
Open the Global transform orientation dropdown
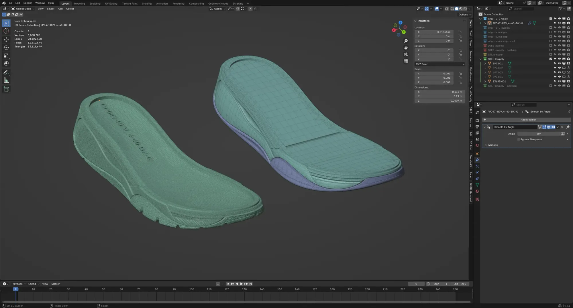click(x=217, y=9)
